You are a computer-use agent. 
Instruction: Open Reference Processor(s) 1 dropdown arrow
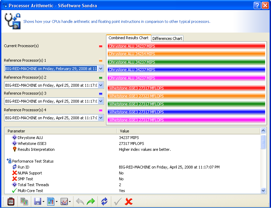(100, 69)
